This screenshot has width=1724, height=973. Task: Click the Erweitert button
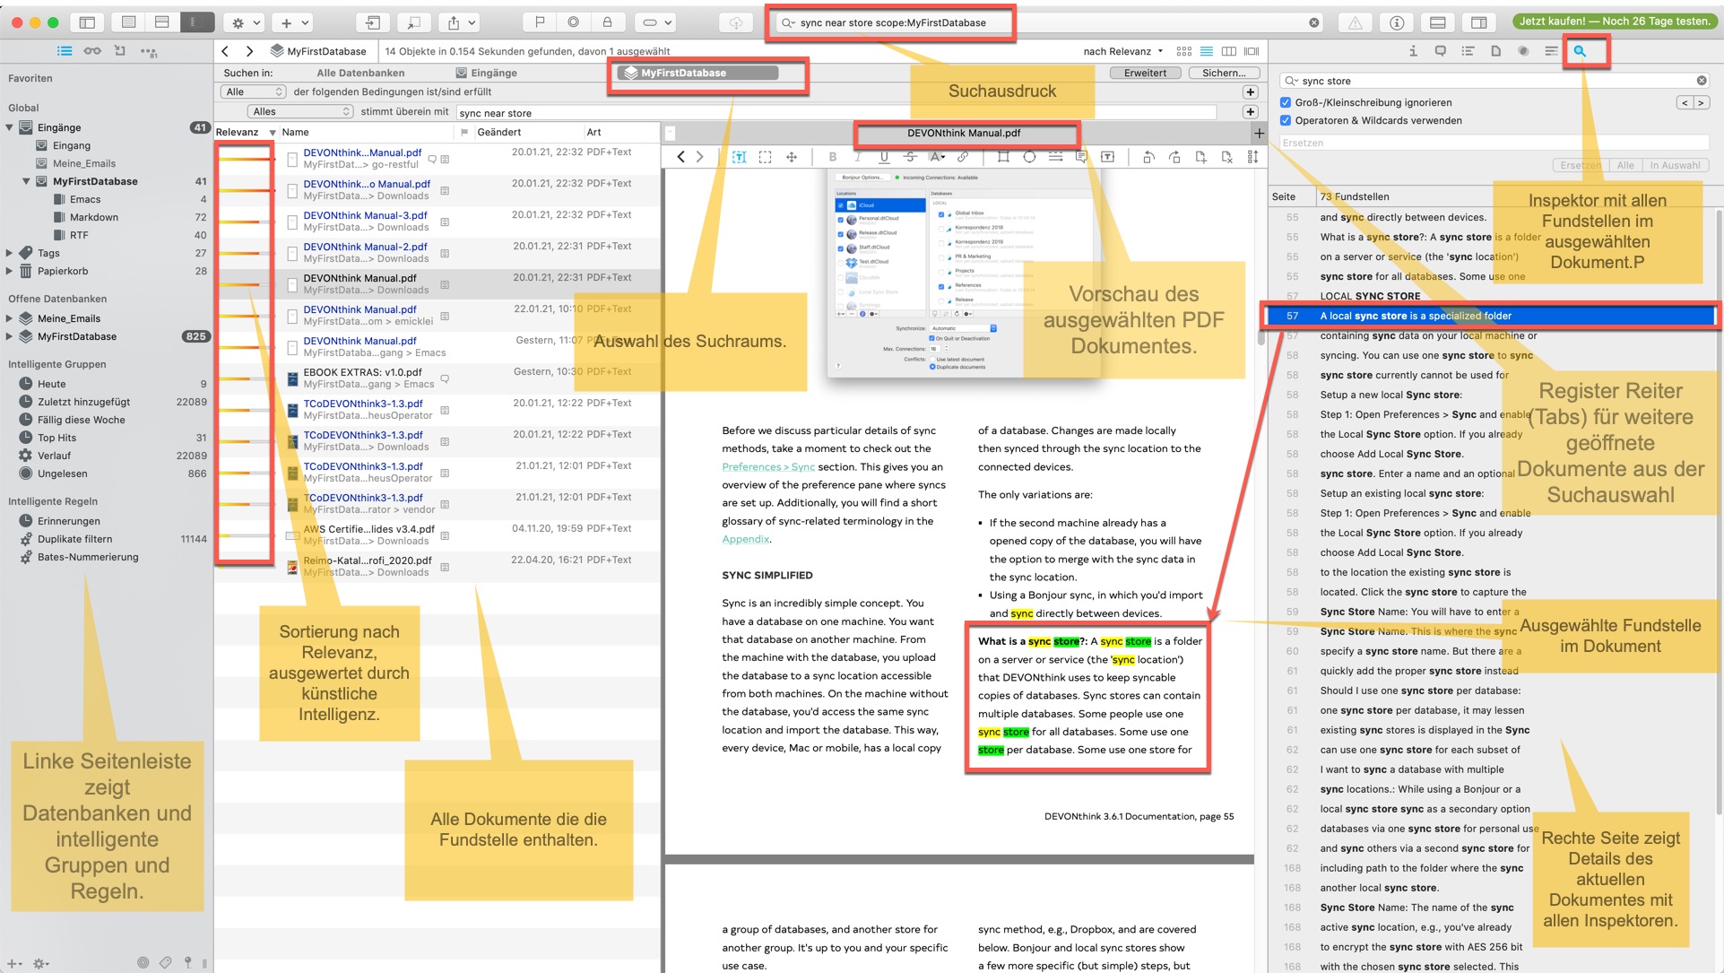(x=1145, y=73)
